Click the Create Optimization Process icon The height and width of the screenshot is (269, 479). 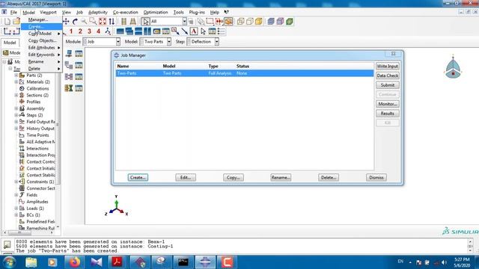(x=69, y=88)
